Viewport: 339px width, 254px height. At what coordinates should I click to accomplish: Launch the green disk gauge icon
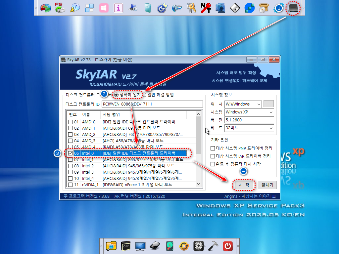170,246
